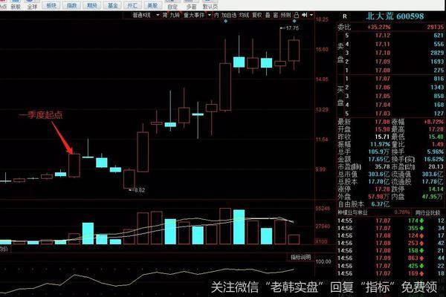Screen dimensions: 446x297
Task: Click the candlestick marked 17.75 high
Action: 293,49
